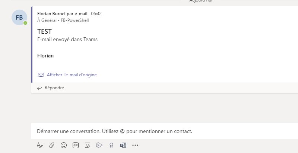The width and height of the screenshot is (298, 153).
Task: Click the arrow-shaped Stream icon
Action: pos(99,146)
